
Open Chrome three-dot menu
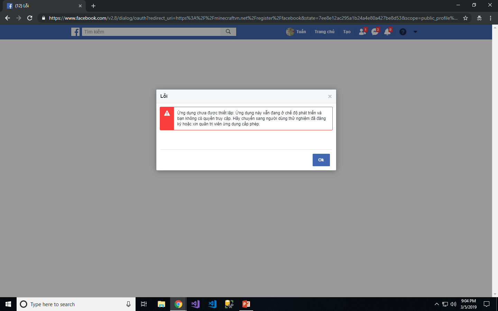490,18
